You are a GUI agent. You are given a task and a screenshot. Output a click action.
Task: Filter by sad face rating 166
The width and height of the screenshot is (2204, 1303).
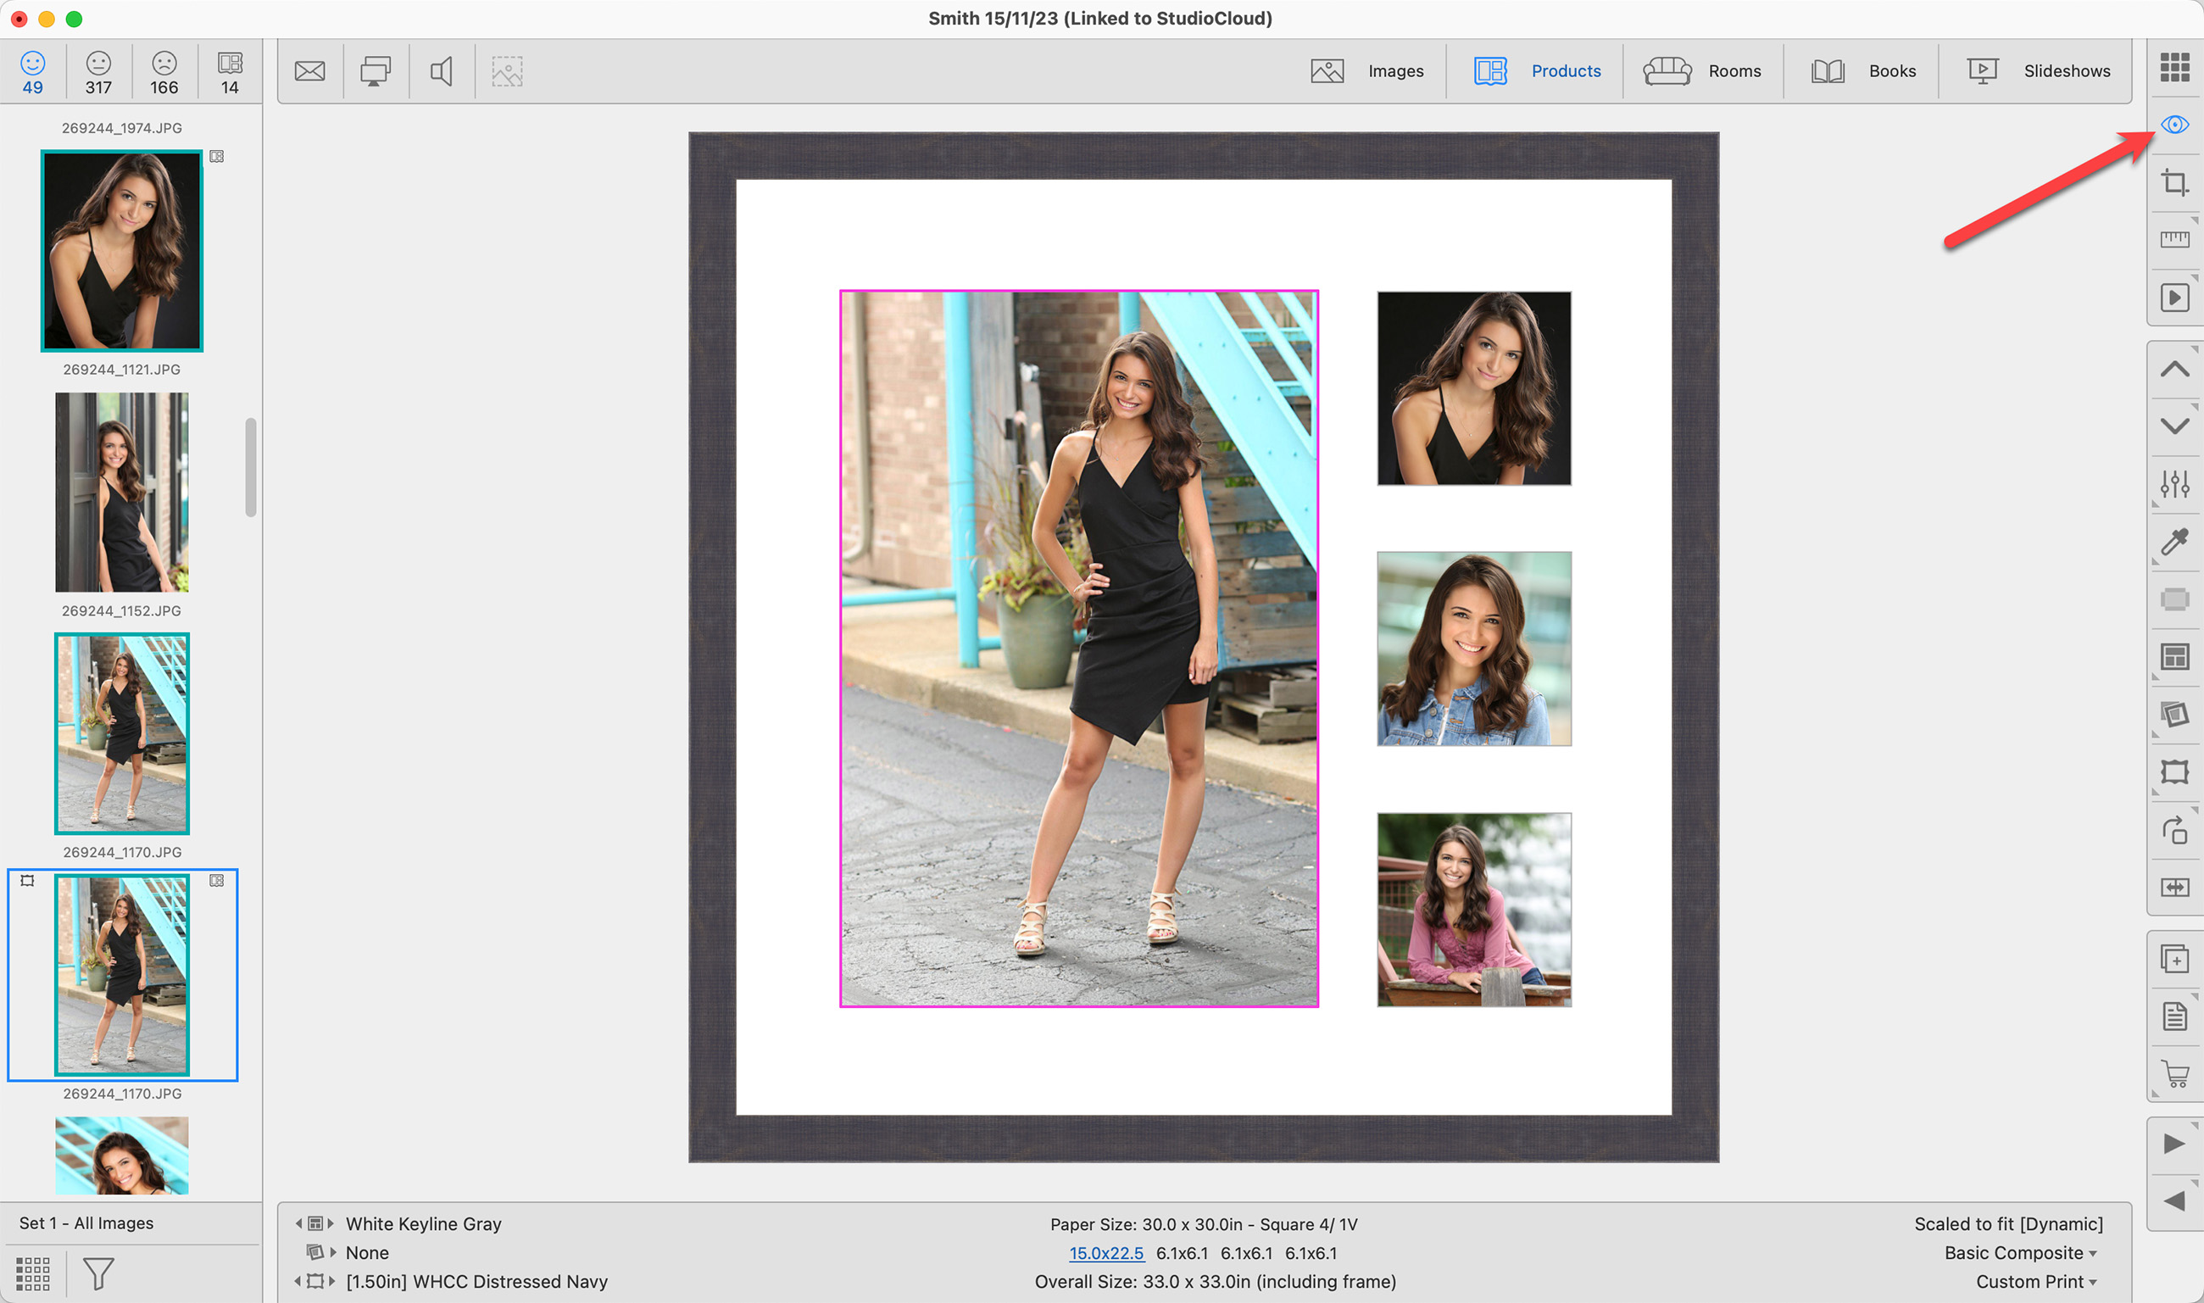(x=164, y=72)
